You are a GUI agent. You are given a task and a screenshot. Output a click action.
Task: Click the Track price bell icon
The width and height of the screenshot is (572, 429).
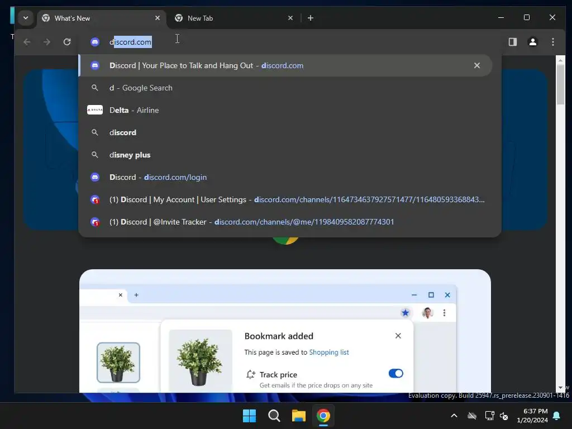pyautogui.click(x=251, y=375)
